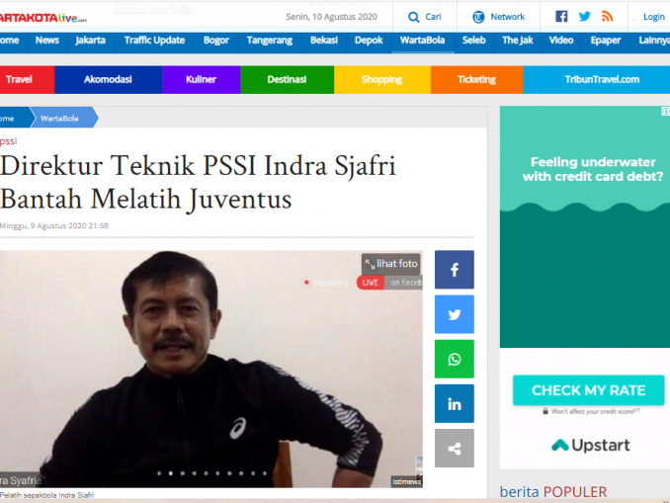This screenshot has height=503, width=670.
Task: Share article on LinkedIn
Action: (x=455, y=403)
